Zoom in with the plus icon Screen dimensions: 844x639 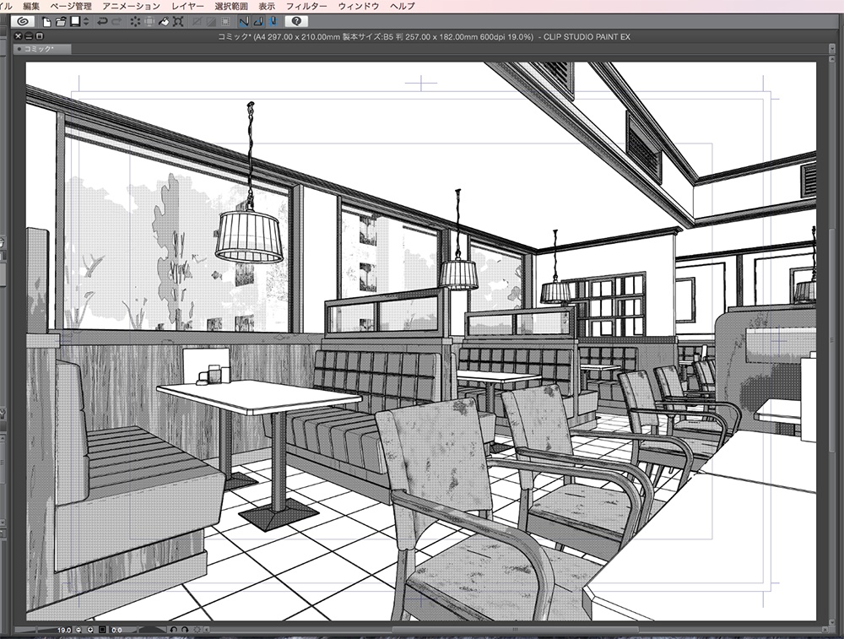[90, 630]
